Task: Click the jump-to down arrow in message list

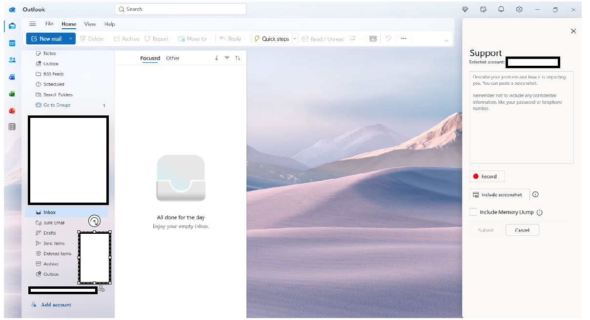Action: (217, 58)
